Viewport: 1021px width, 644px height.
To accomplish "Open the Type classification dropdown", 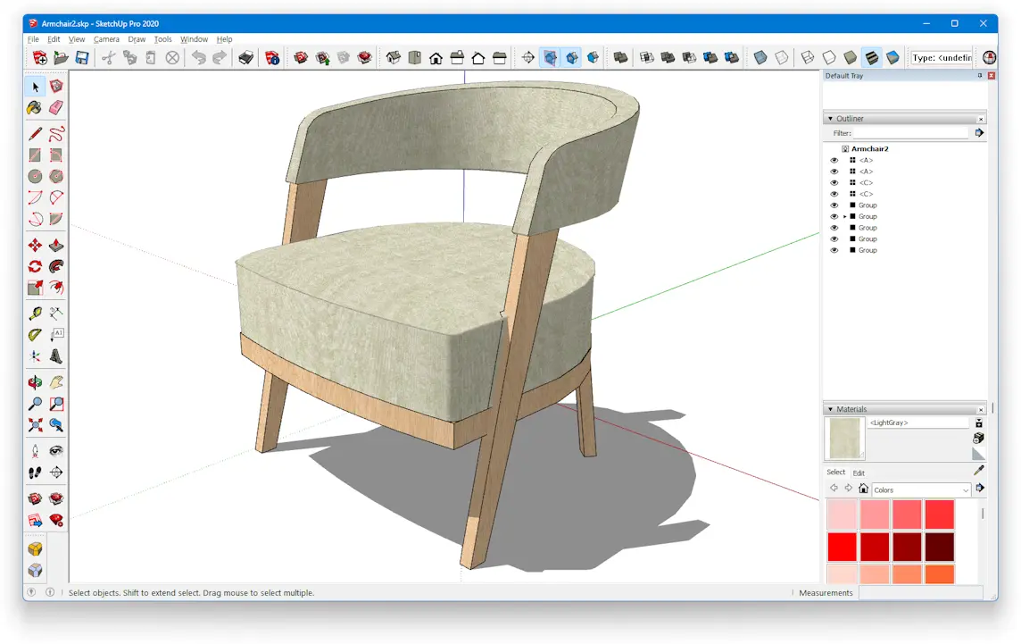I will [x=942, y=58].
